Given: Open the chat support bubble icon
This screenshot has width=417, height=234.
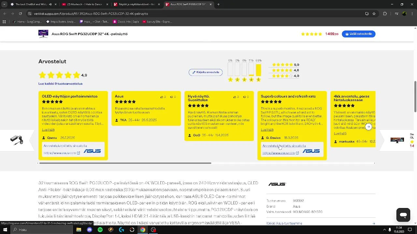Looking at the screenshot, I should [403, 215].
